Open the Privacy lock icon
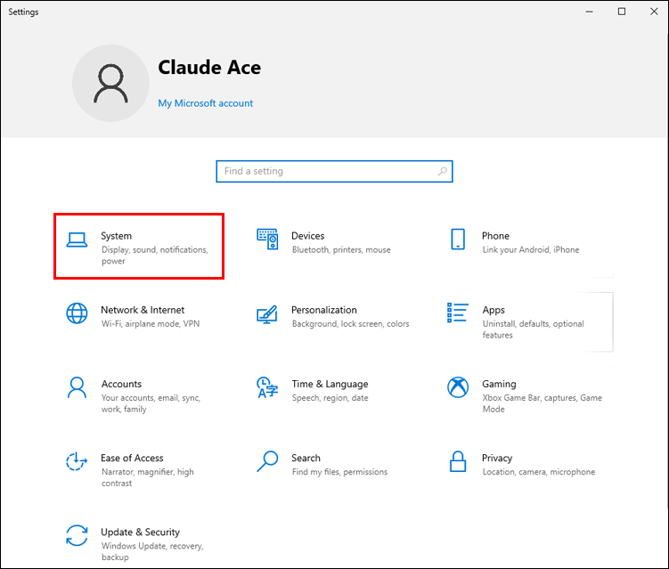The height and width of the screenshot is (569, 669). tap(458, 461)
